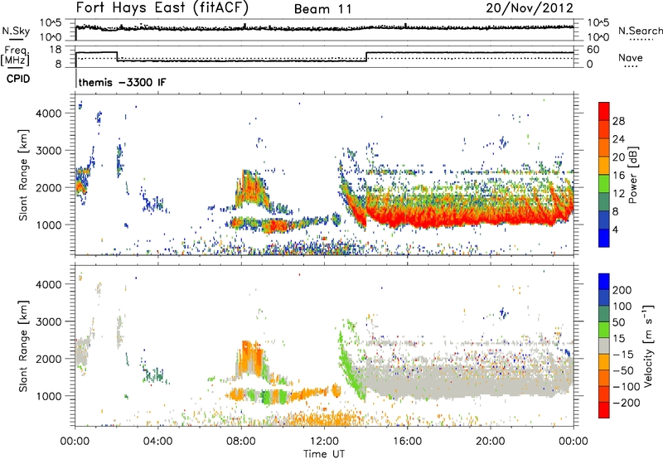
Task: Click the 'Fort Hays East (fitACF)' title
Action: click(x=162, y=7)
